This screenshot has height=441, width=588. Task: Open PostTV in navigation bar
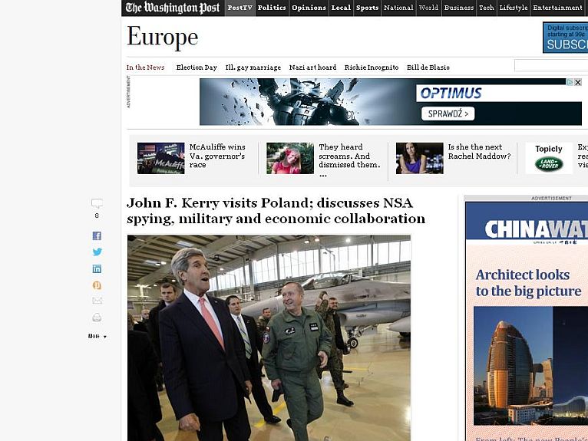tap(240, 8)
